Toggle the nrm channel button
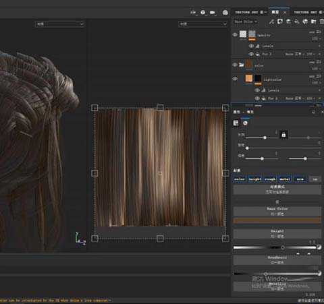 (300, 179)
